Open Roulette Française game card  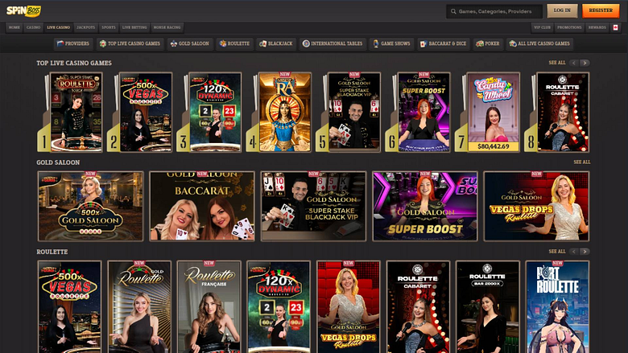point(209,307)
